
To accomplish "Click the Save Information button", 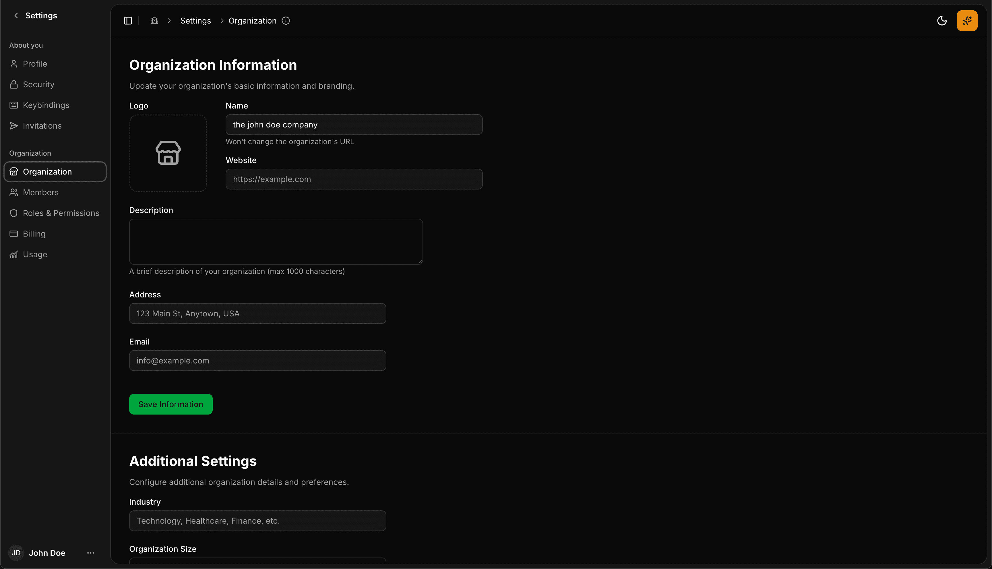I will tap(171, 404).
